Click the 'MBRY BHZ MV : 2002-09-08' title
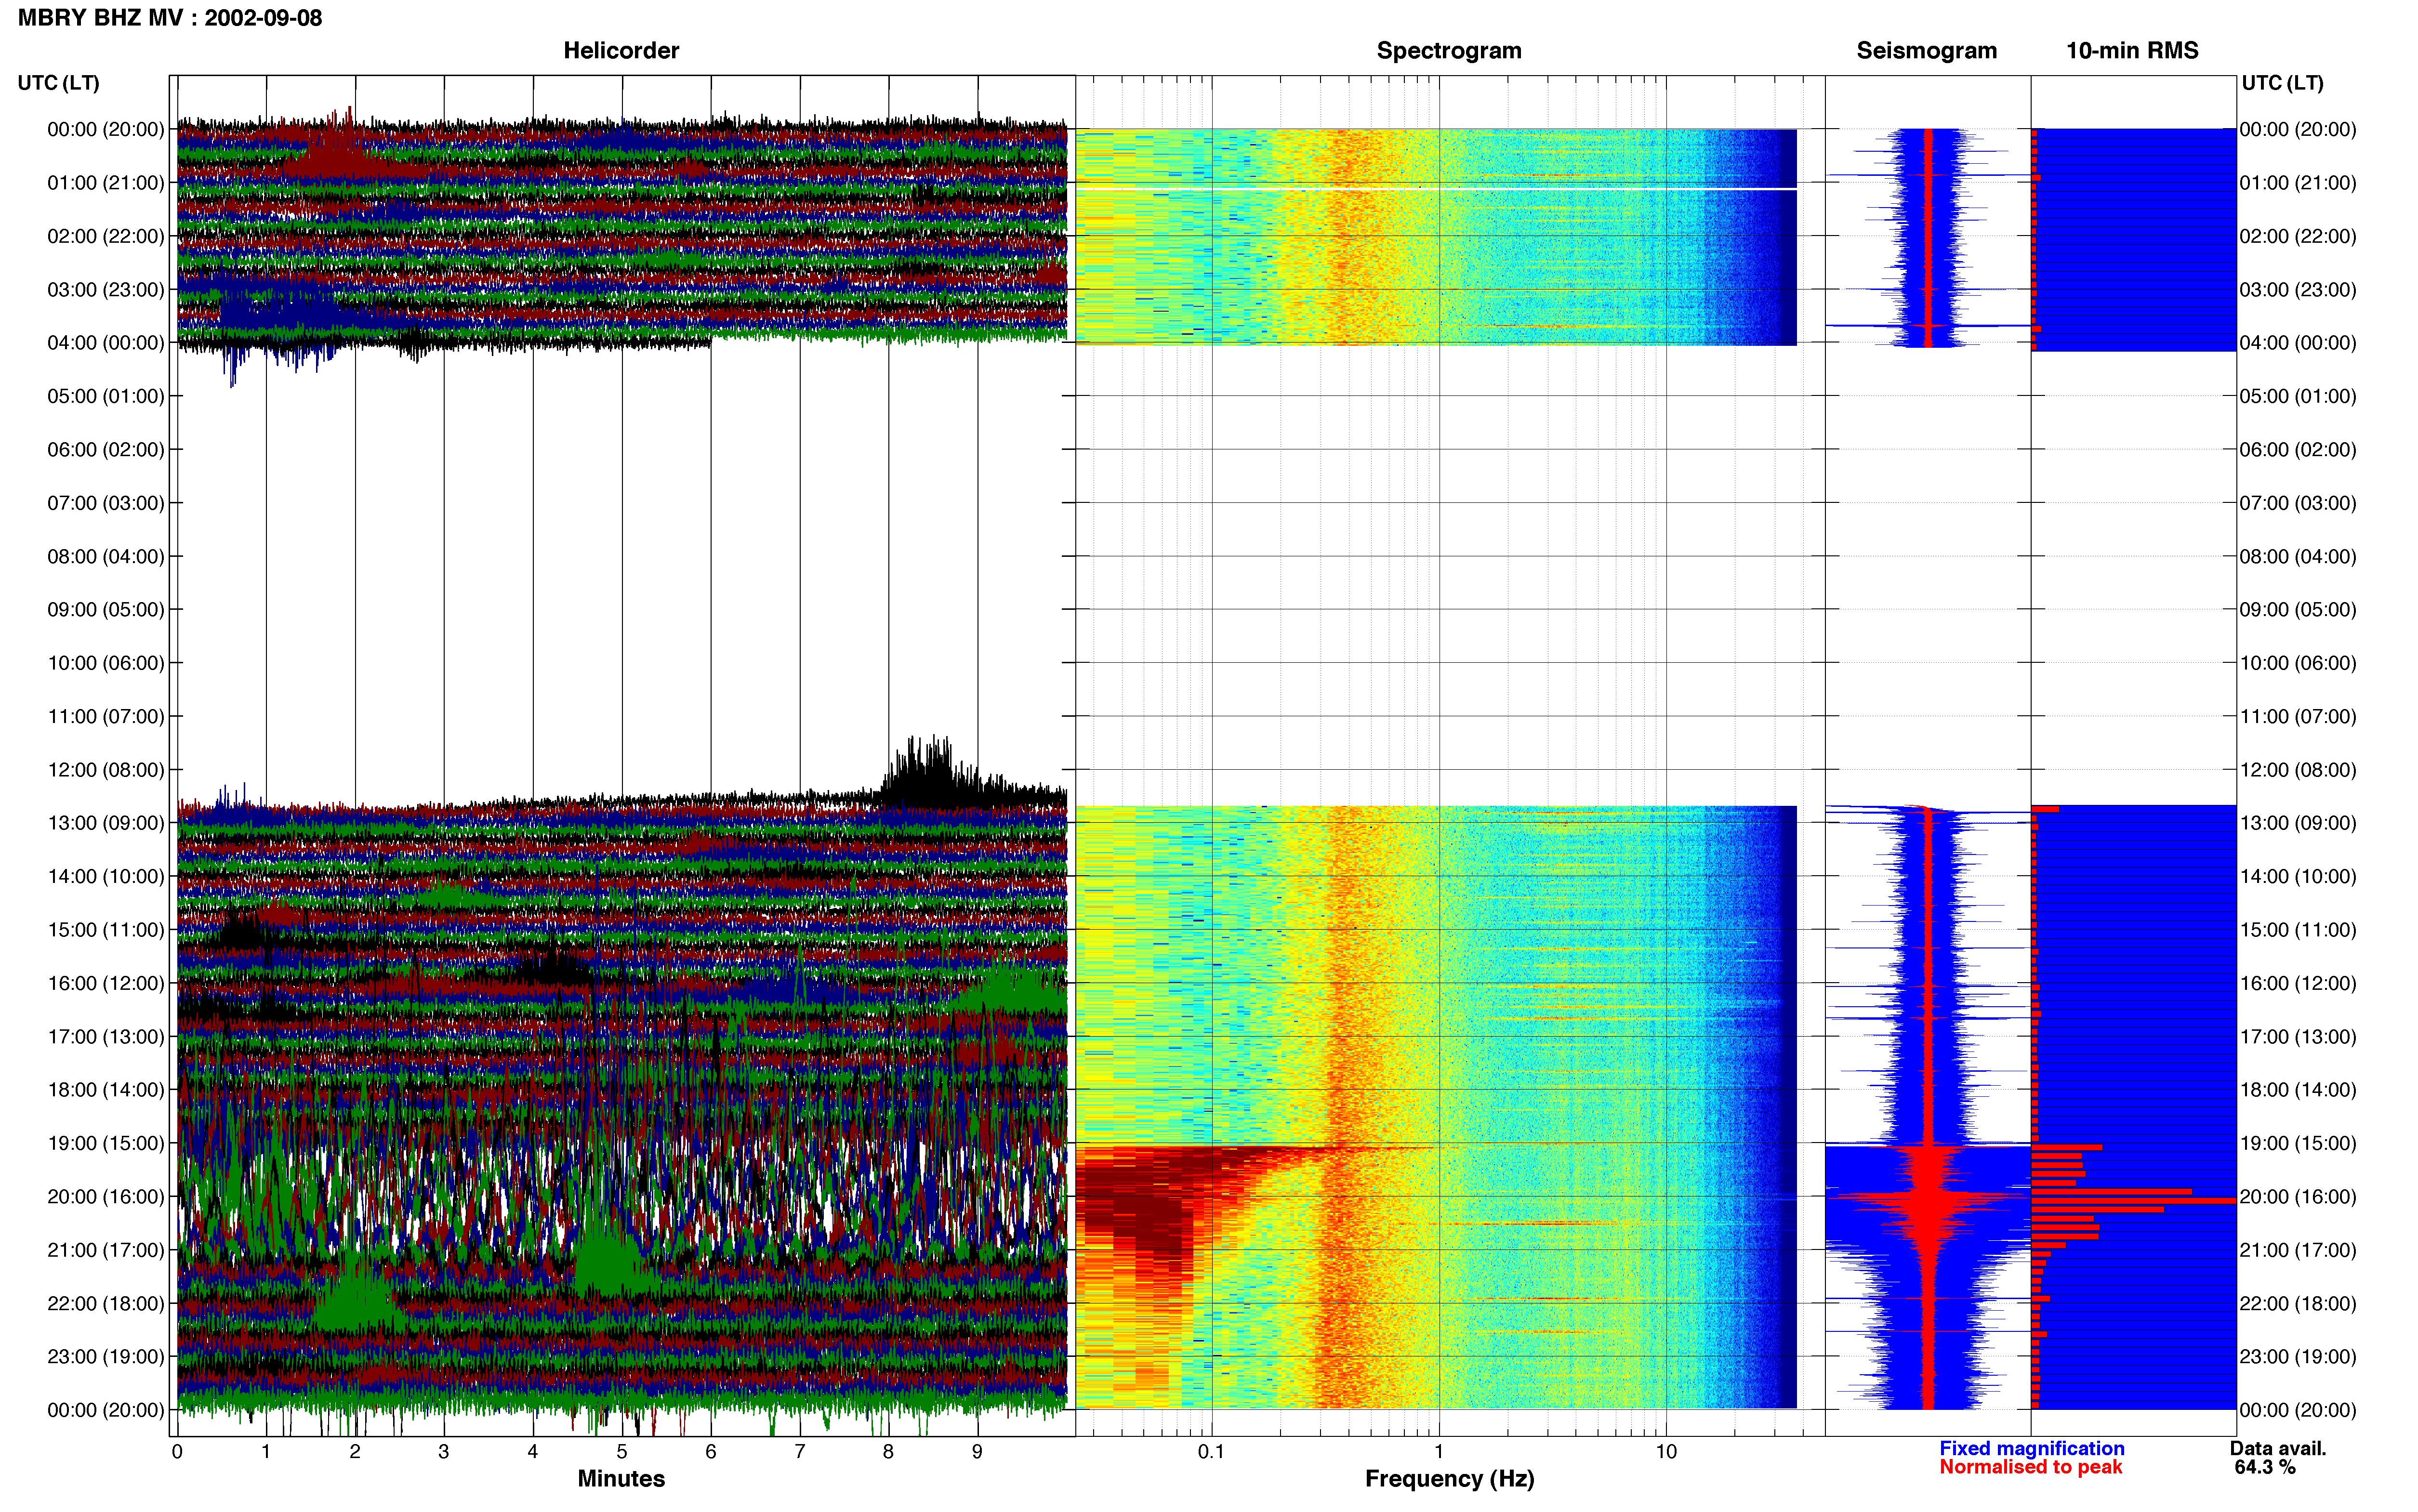This screenshot has width=2418, height=1512. 170,18
